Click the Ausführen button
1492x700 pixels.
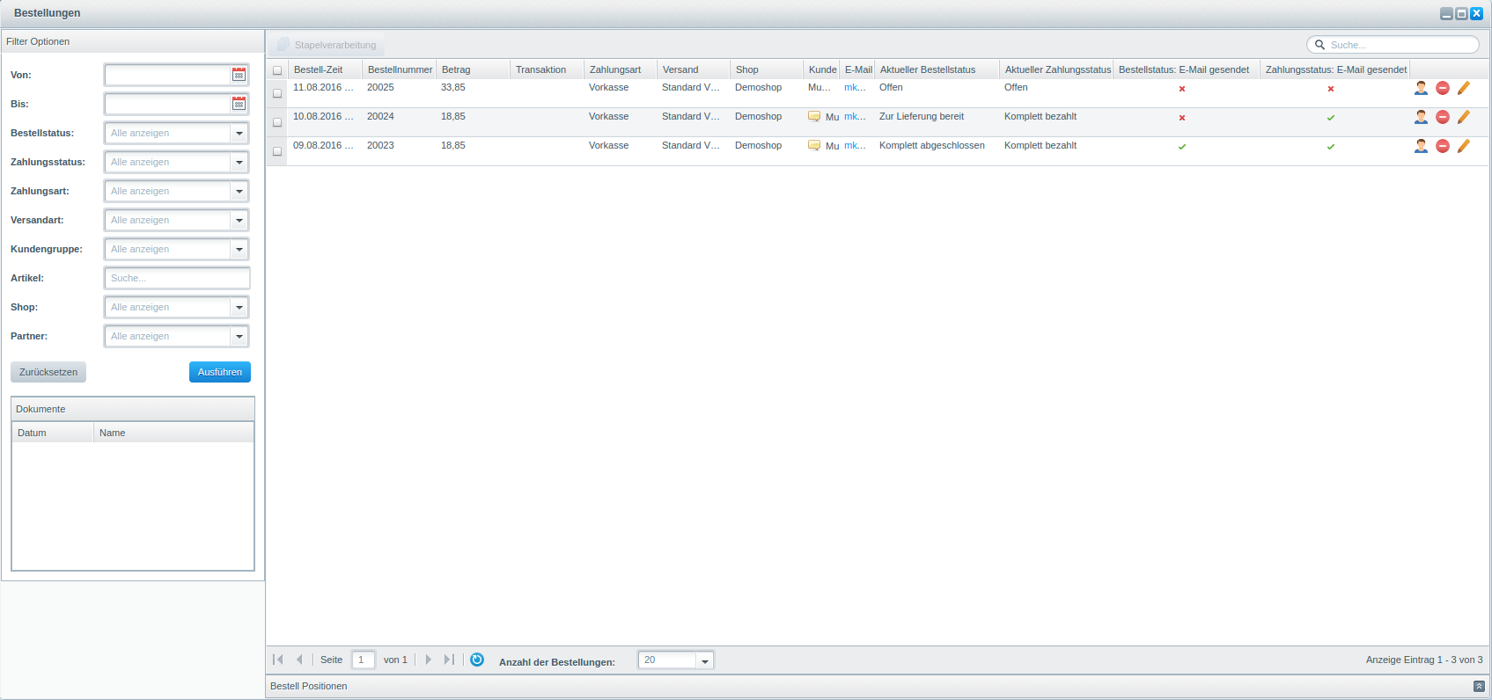220,372
